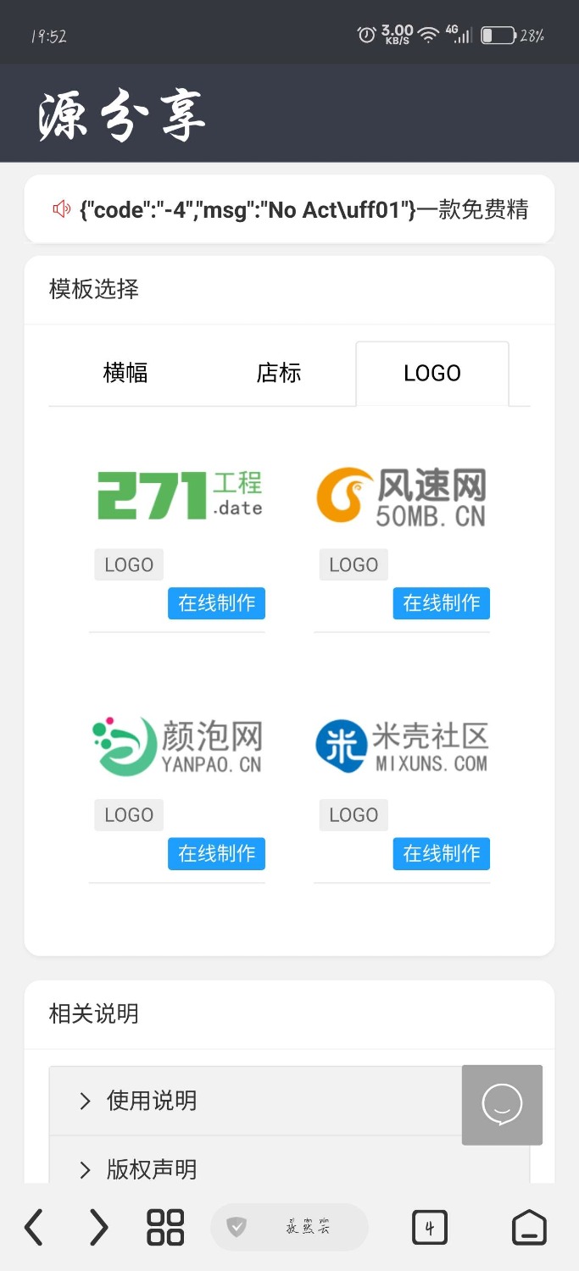The width and height of the screenshot is (579, 1271).
Task: Click 在线制作 under 米壳社区 logo
Action: pyautogui.click(x=441, y=853)
